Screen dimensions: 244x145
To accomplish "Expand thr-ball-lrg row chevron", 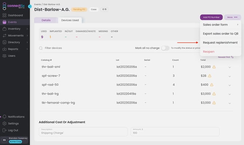I will [229, 94].
